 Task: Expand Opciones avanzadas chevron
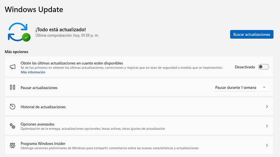(x=267, y=126)
